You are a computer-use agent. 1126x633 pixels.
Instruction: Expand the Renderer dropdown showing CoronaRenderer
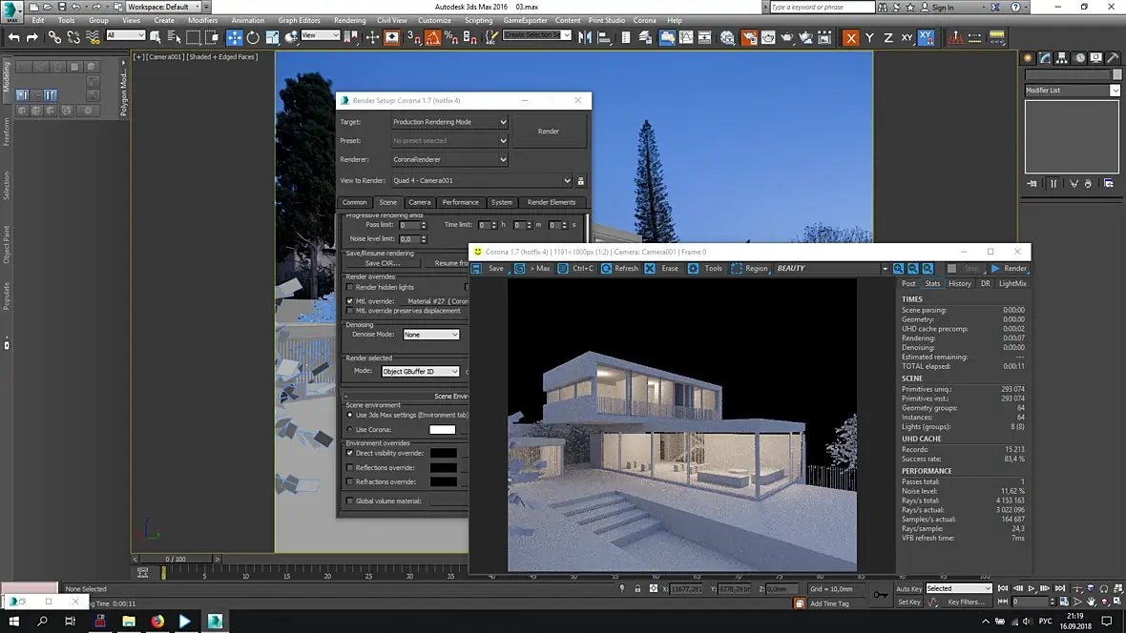(x=449, y=159)
